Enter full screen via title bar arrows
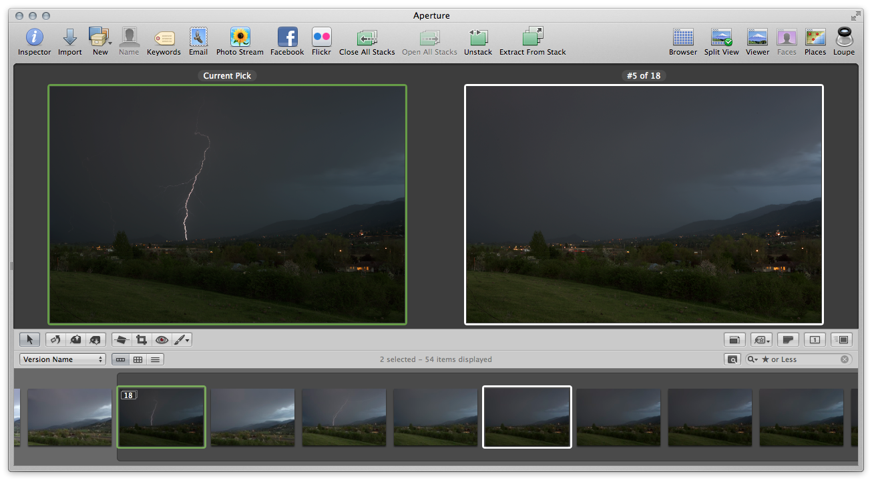The width and height of the screenshot is (872, 480). coord(855,16)
